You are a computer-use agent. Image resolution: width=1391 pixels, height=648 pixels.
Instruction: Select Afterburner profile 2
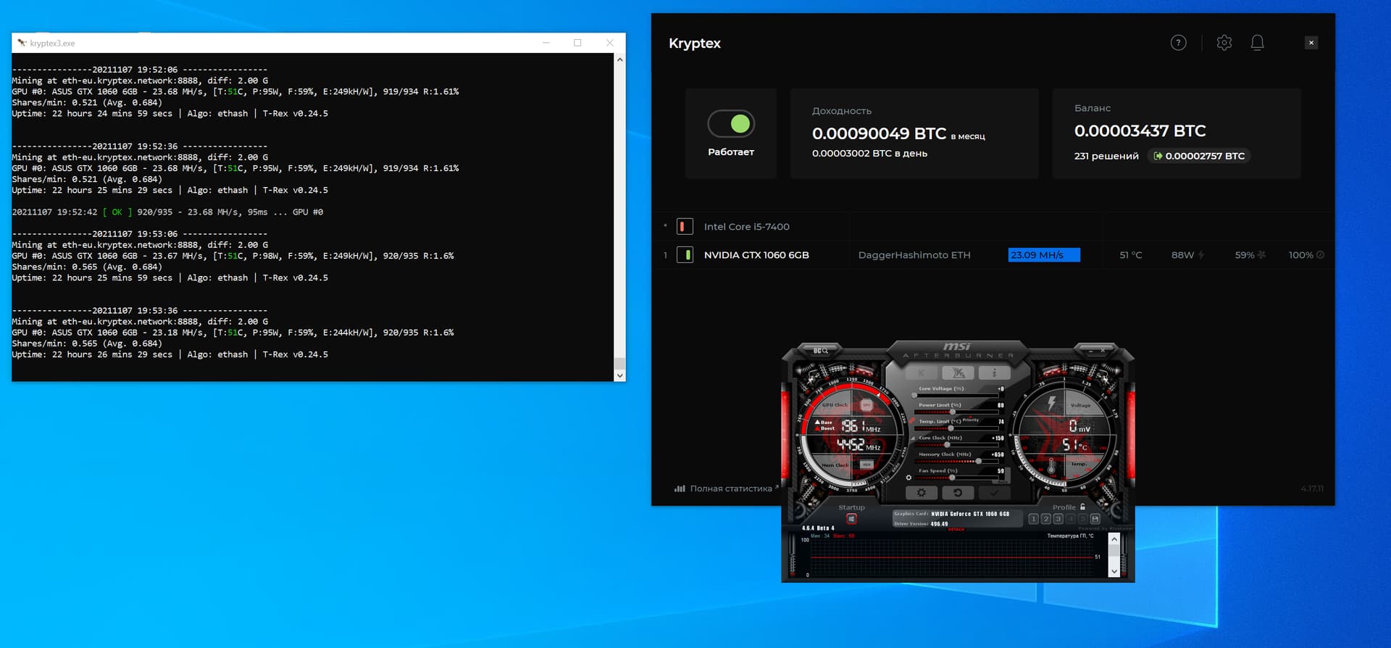[x=1045, y=519]
